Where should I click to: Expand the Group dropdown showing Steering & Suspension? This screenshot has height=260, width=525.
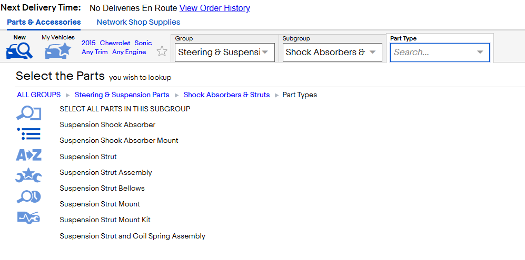pyautogui.click(x=225, y=53)
